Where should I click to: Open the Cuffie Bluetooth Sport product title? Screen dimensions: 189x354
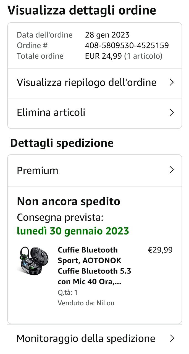point(94,266)
